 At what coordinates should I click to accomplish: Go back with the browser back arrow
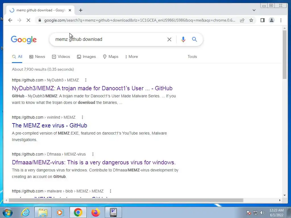tap(10, 20)
